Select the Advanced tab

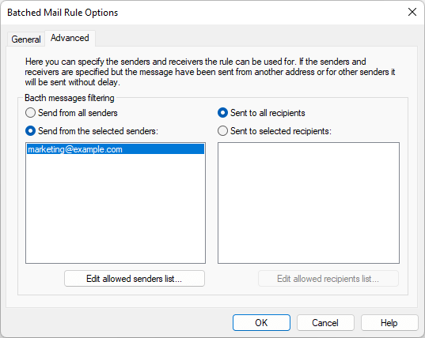(x=70, y=38)
